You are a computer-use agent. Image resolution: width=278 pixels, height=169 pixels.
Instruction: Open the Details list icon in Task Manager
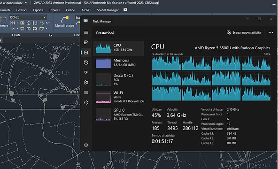(x=86, y=92)
